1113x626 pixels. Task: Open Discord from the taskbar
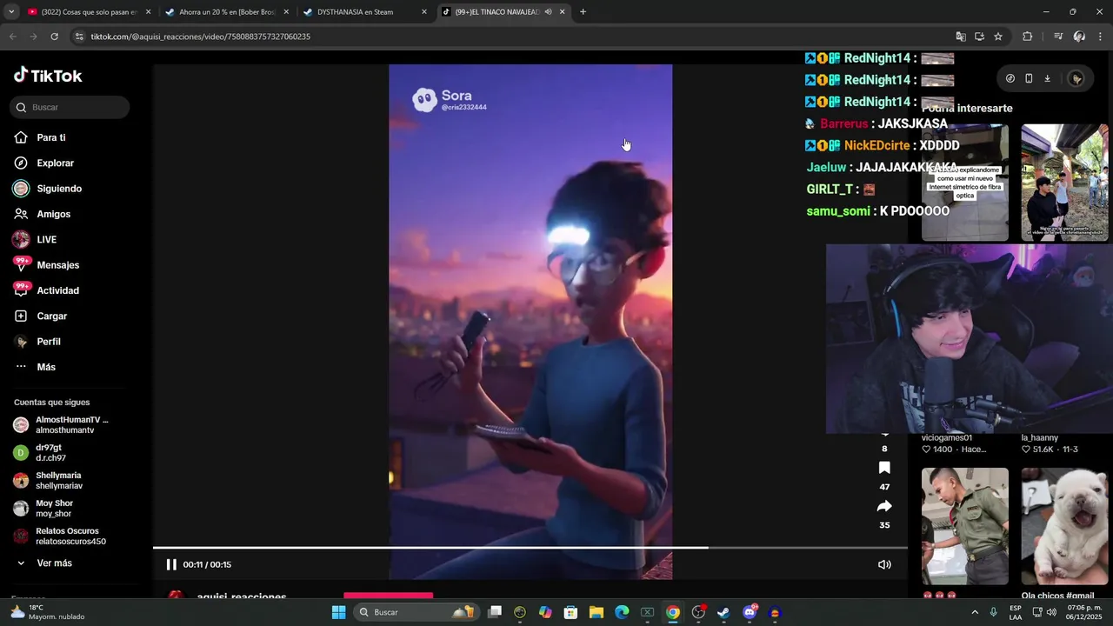pyautogui.click(x=750, y=612)
